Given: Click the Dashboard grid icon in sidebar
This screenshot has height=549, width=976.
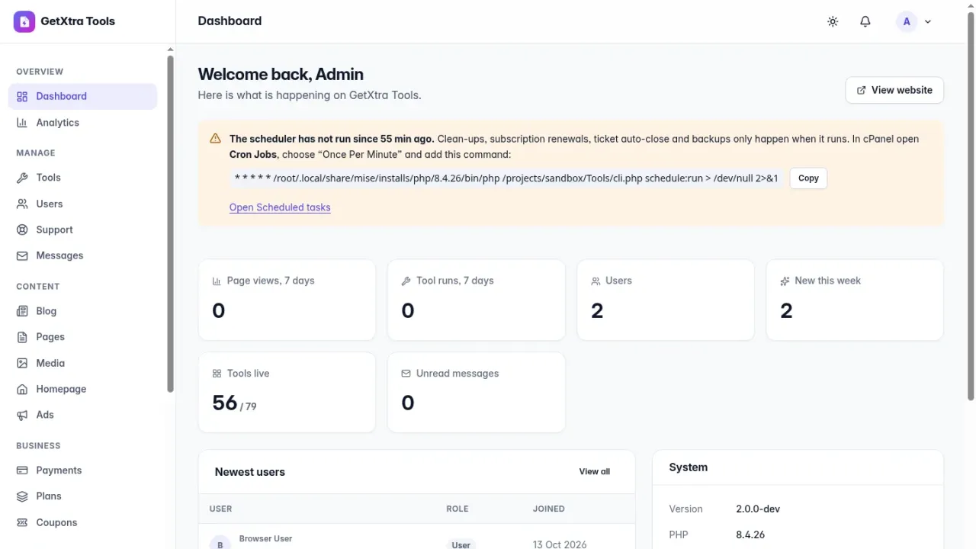Looking at the screenshot, I should 22,96.
